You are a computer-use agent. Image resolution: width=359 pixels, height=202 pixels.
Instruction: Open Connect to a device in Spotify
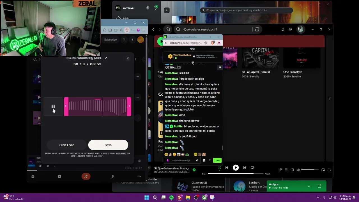coord(292,170)
